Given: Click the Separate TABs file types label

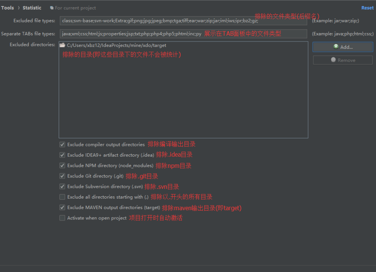Looking at the screenshot, I should 28,33.
